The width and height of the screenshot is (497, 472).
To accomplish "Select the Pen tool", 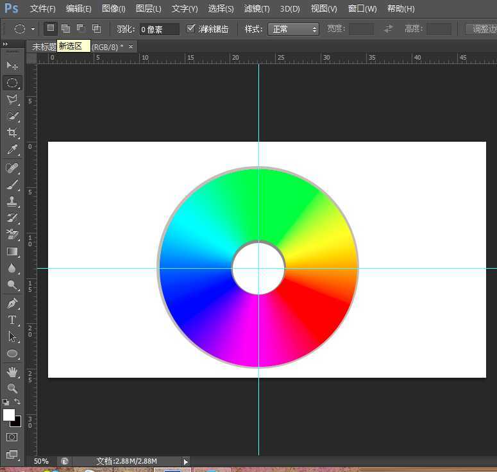I will (x=12, y=303).
